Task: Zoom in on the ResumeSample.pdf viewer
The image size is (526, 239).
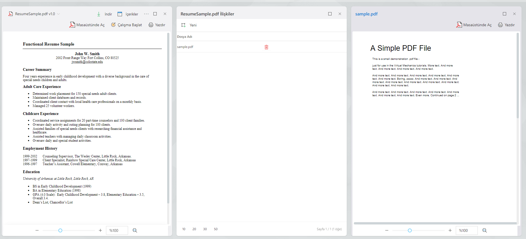Action: (x=100, y=230)
